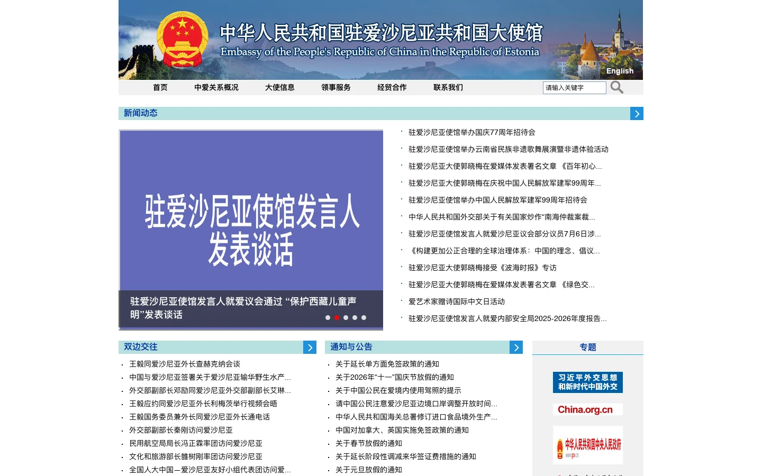Image resolution: width=762 pixels, height=476 pixels.
Task: Open 中国与爱沙尼亚签署关于爱沙尼亚输华野生水产 link
Action: [210, 378]
